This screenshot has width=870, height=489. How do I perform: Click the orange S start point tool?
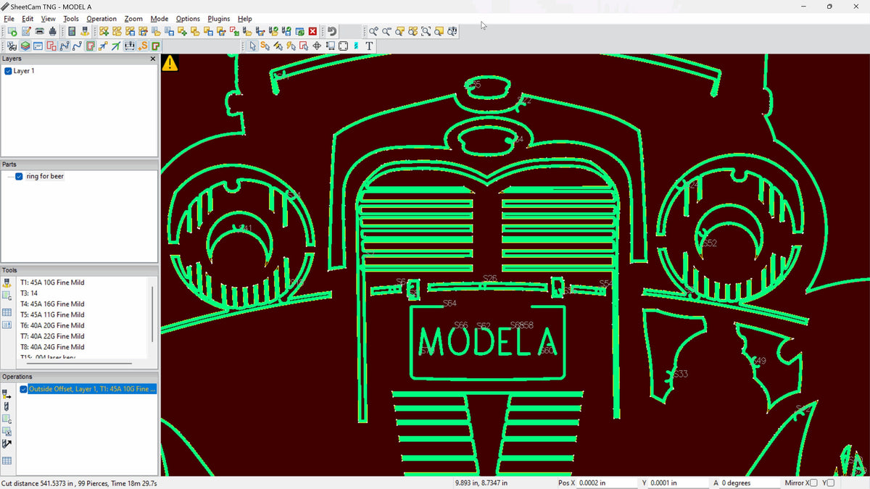[265, 46]
